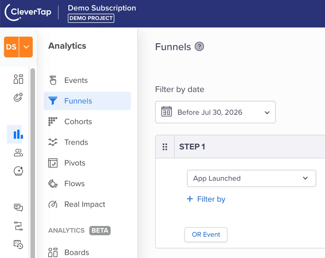This screenshot has width=325, height=258.
Task: Click the blue Funnels filter icon
Action: tap(53, 101)
